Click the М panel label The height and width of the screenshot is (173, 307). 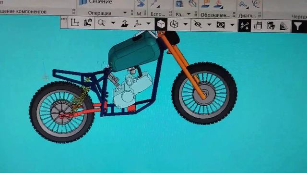(139, 14)
